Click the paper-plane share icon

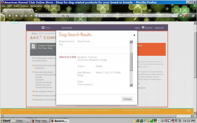point(31,16)
